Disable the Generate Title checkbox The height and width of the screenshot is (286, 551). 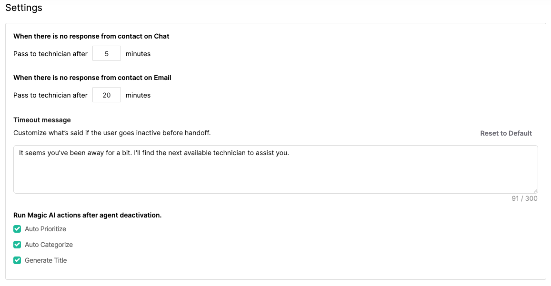pyautogui.click(x=17, y=260)
